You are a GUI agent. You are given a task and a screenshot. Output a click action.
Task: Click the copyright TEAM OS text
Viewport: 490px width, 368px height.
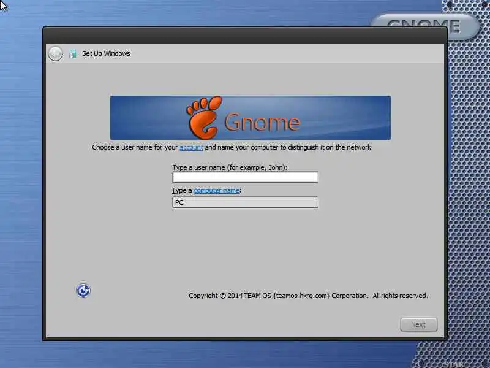pos(308,296)
